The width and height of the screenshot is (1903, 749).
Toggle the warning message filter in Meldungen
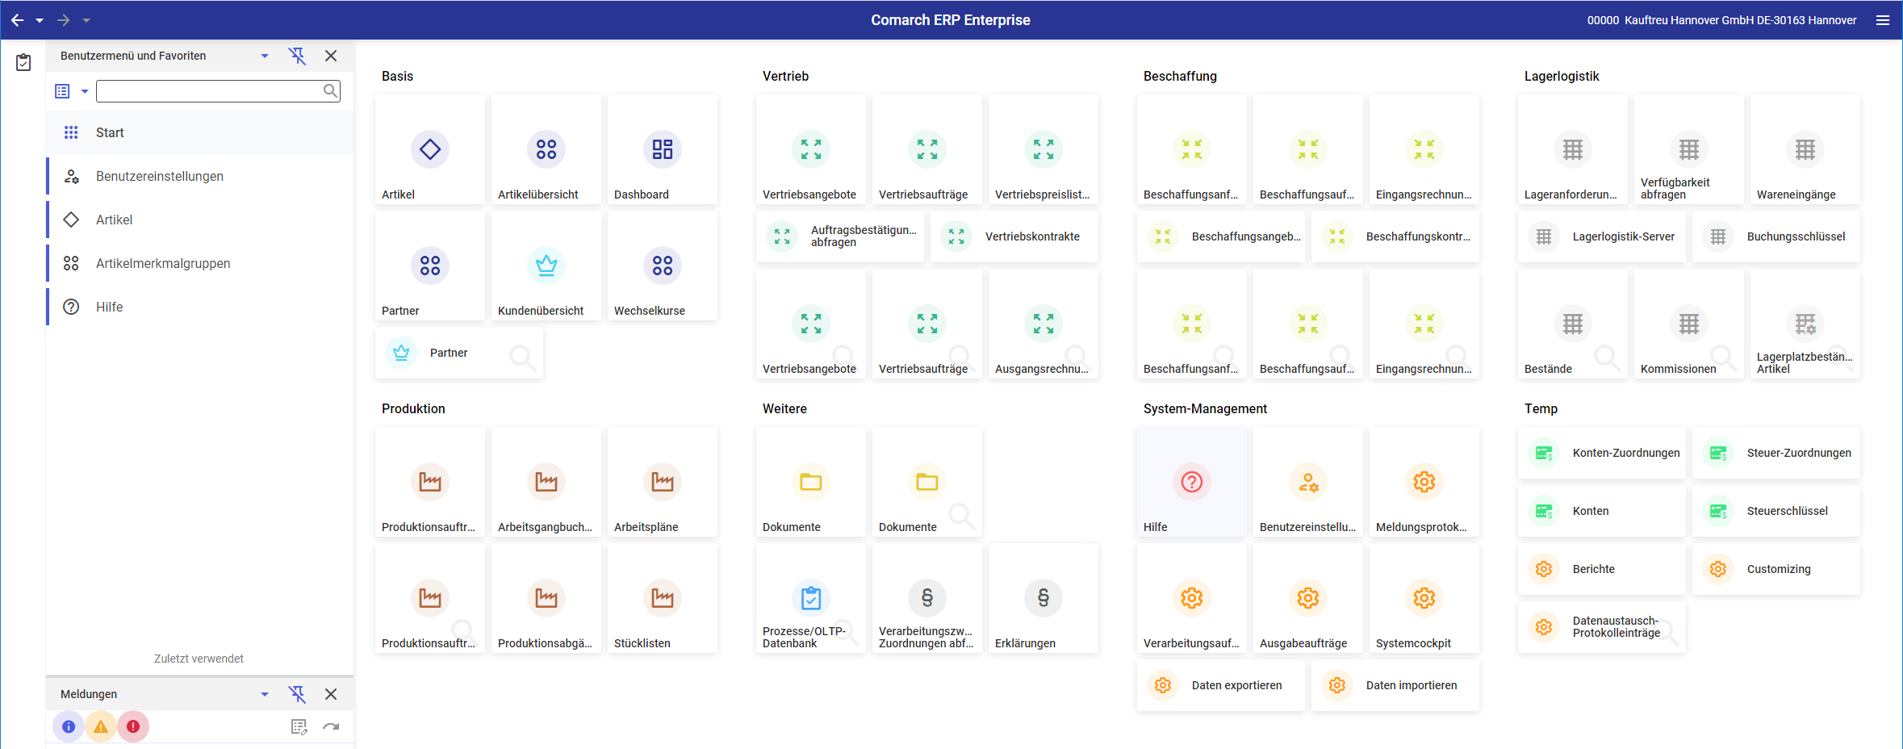[101, 726]
